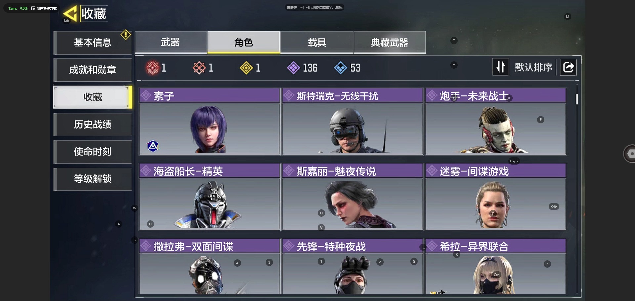Open 历史战绩 in the sidebar
This screenshot has width=635, height=301.
[x=93, y=125]
